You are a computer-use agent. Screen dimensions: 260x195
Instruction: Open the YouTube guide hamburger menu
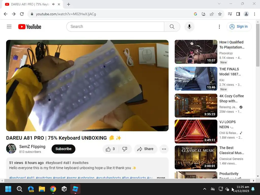[x=9, y=26]
